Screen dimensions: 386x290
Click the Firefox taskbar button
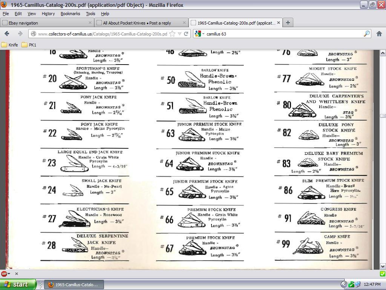[74, 285]
